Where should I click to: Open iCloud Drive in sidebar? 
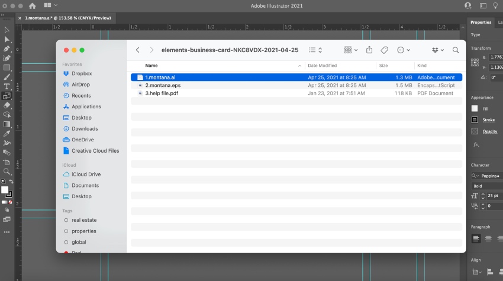click(86, 174)
